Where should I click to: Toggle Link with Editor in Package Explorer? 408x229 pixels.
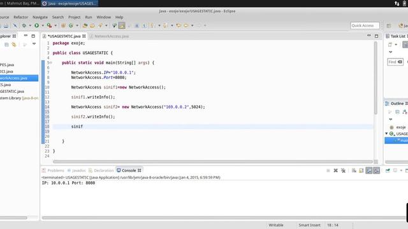pyautogui.click(x=14, y=45)
